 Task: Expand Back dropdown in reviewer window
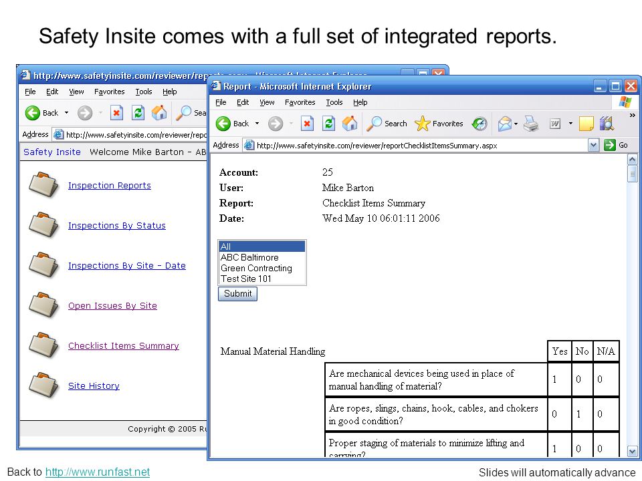click(67, 113)
